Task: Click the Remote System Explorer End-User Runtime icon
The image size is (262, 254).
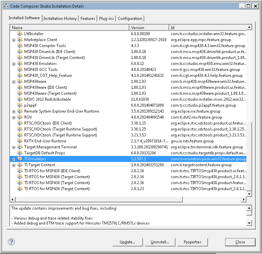Action: [20, 111]
